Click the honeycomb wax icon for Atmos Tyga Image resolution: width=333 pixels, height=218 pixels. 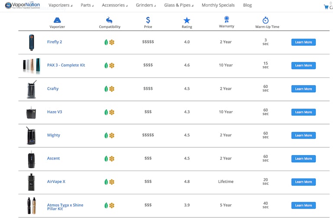(112, 205)
